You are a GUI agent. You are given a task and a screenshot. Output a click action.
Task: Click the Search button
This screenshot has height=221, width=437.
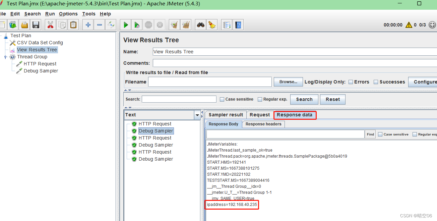click(x=304, y=99)
